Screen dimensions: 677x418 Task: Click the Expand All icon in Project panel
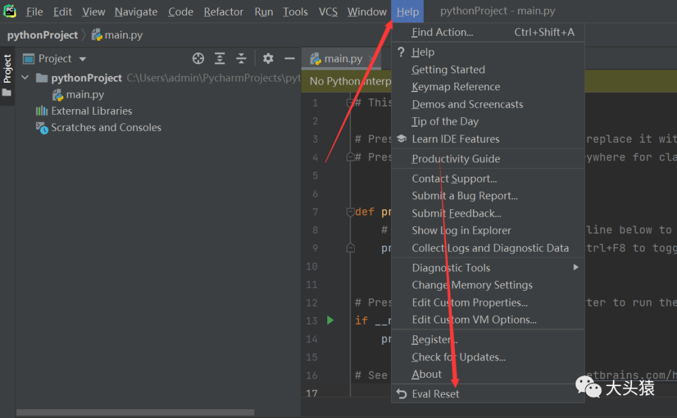(x=220, y=58)
